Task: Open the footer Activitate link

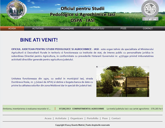Action: 61,118
